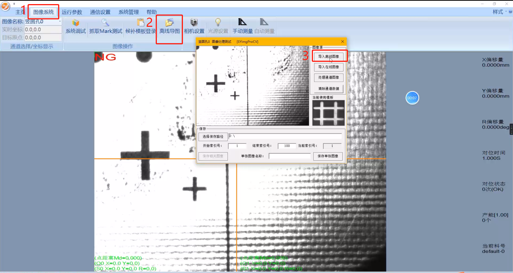Click the 抓取Mark测试 magnifier icon

coord(105,23)
